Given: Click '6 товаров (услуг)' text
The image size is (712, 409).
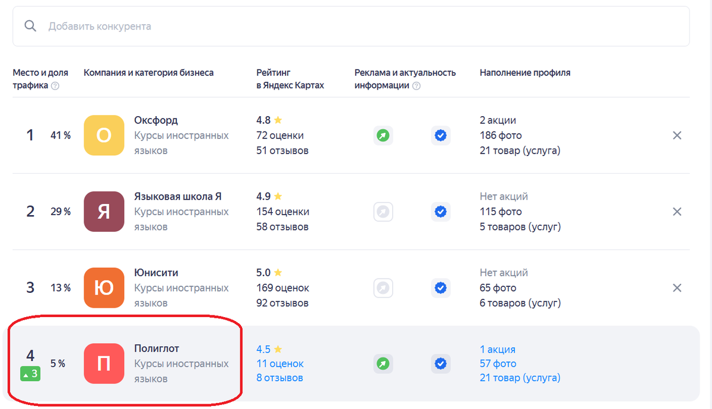Looking at the screenshot, I should [520, 303].
